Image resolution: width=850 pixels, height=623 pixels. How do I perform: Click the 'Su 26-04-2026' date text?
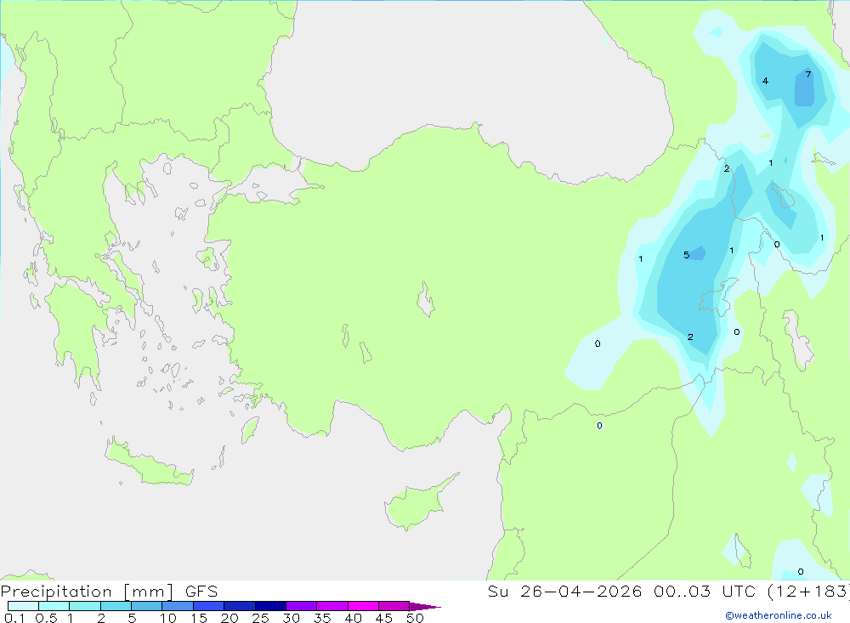coord(564,592)
